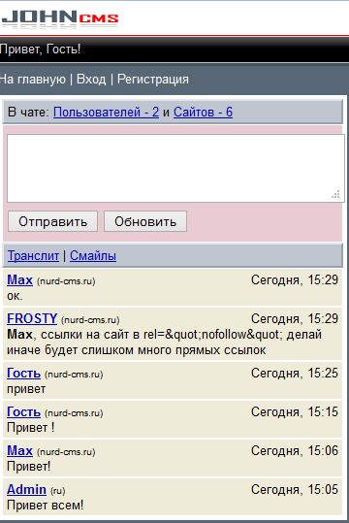Click the Привет, Гость! greeting bar
The image size is (349, 523).
[x=174, y=49]
